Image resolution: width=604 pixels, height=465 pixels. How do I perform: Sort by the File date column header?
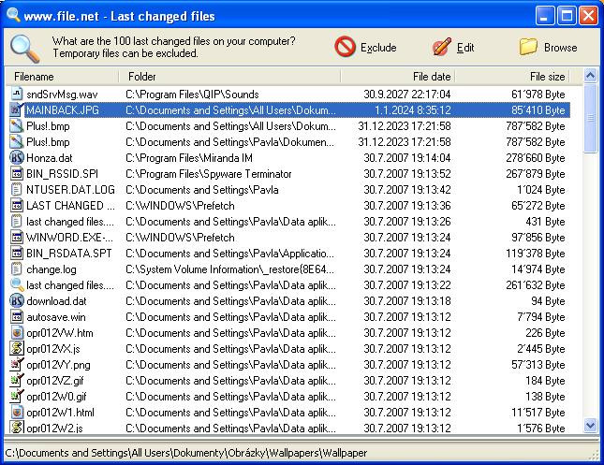(x=398, y=76)
